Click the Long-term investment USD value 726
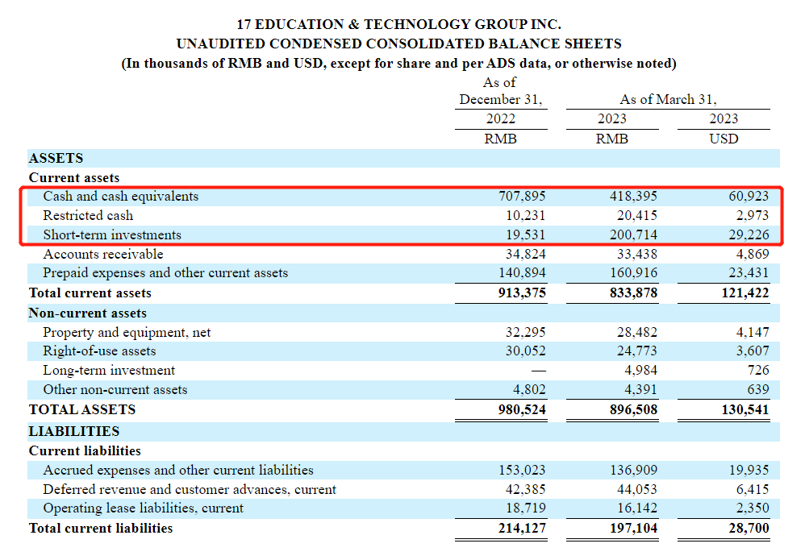805x556 pixels. (x=757, y=370)
